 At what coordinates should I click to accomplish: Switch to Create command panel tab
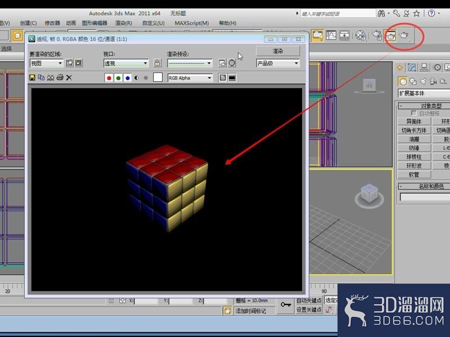click(399, 67)
